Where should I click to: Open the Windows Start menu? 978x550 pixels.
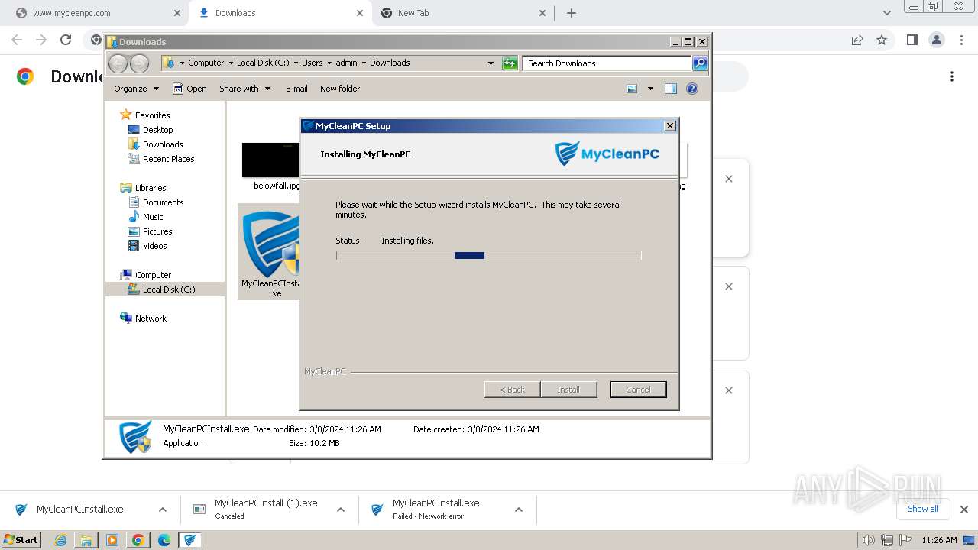pyautogui.click(x=21, y=539)
